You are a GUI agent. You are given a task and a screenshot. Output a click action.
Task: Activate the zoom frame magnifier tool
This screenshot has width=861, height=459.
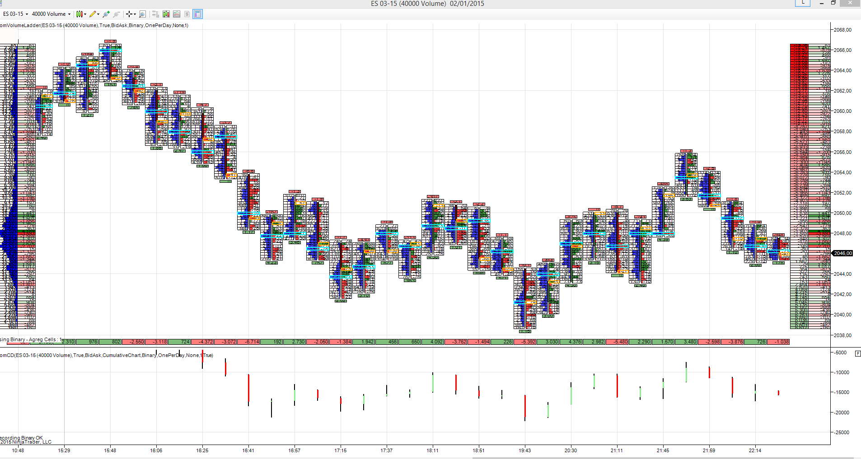143,14
